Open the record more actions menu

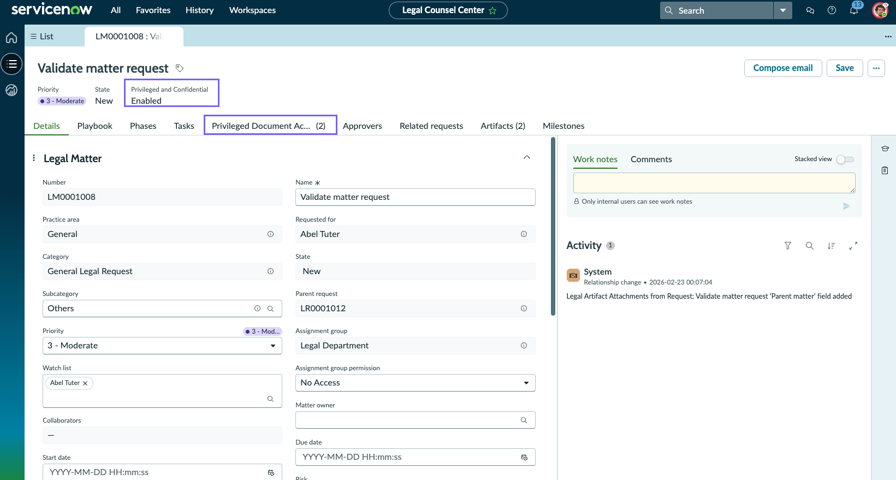click(x=876, y=68)
